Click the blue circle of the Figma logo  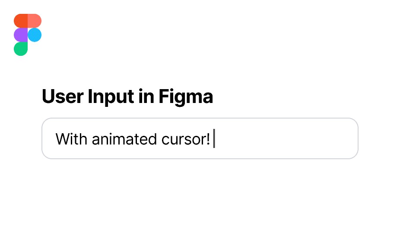point(35,35)
